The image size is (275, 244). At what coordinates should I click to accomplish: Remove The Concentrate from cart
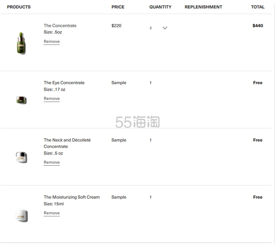(52, 42)
